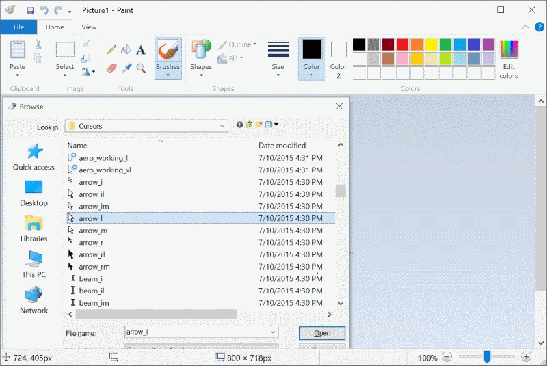547x366 pixels.
Task: Create a new folder in Browse dialog
Action: tap(258, 125)
